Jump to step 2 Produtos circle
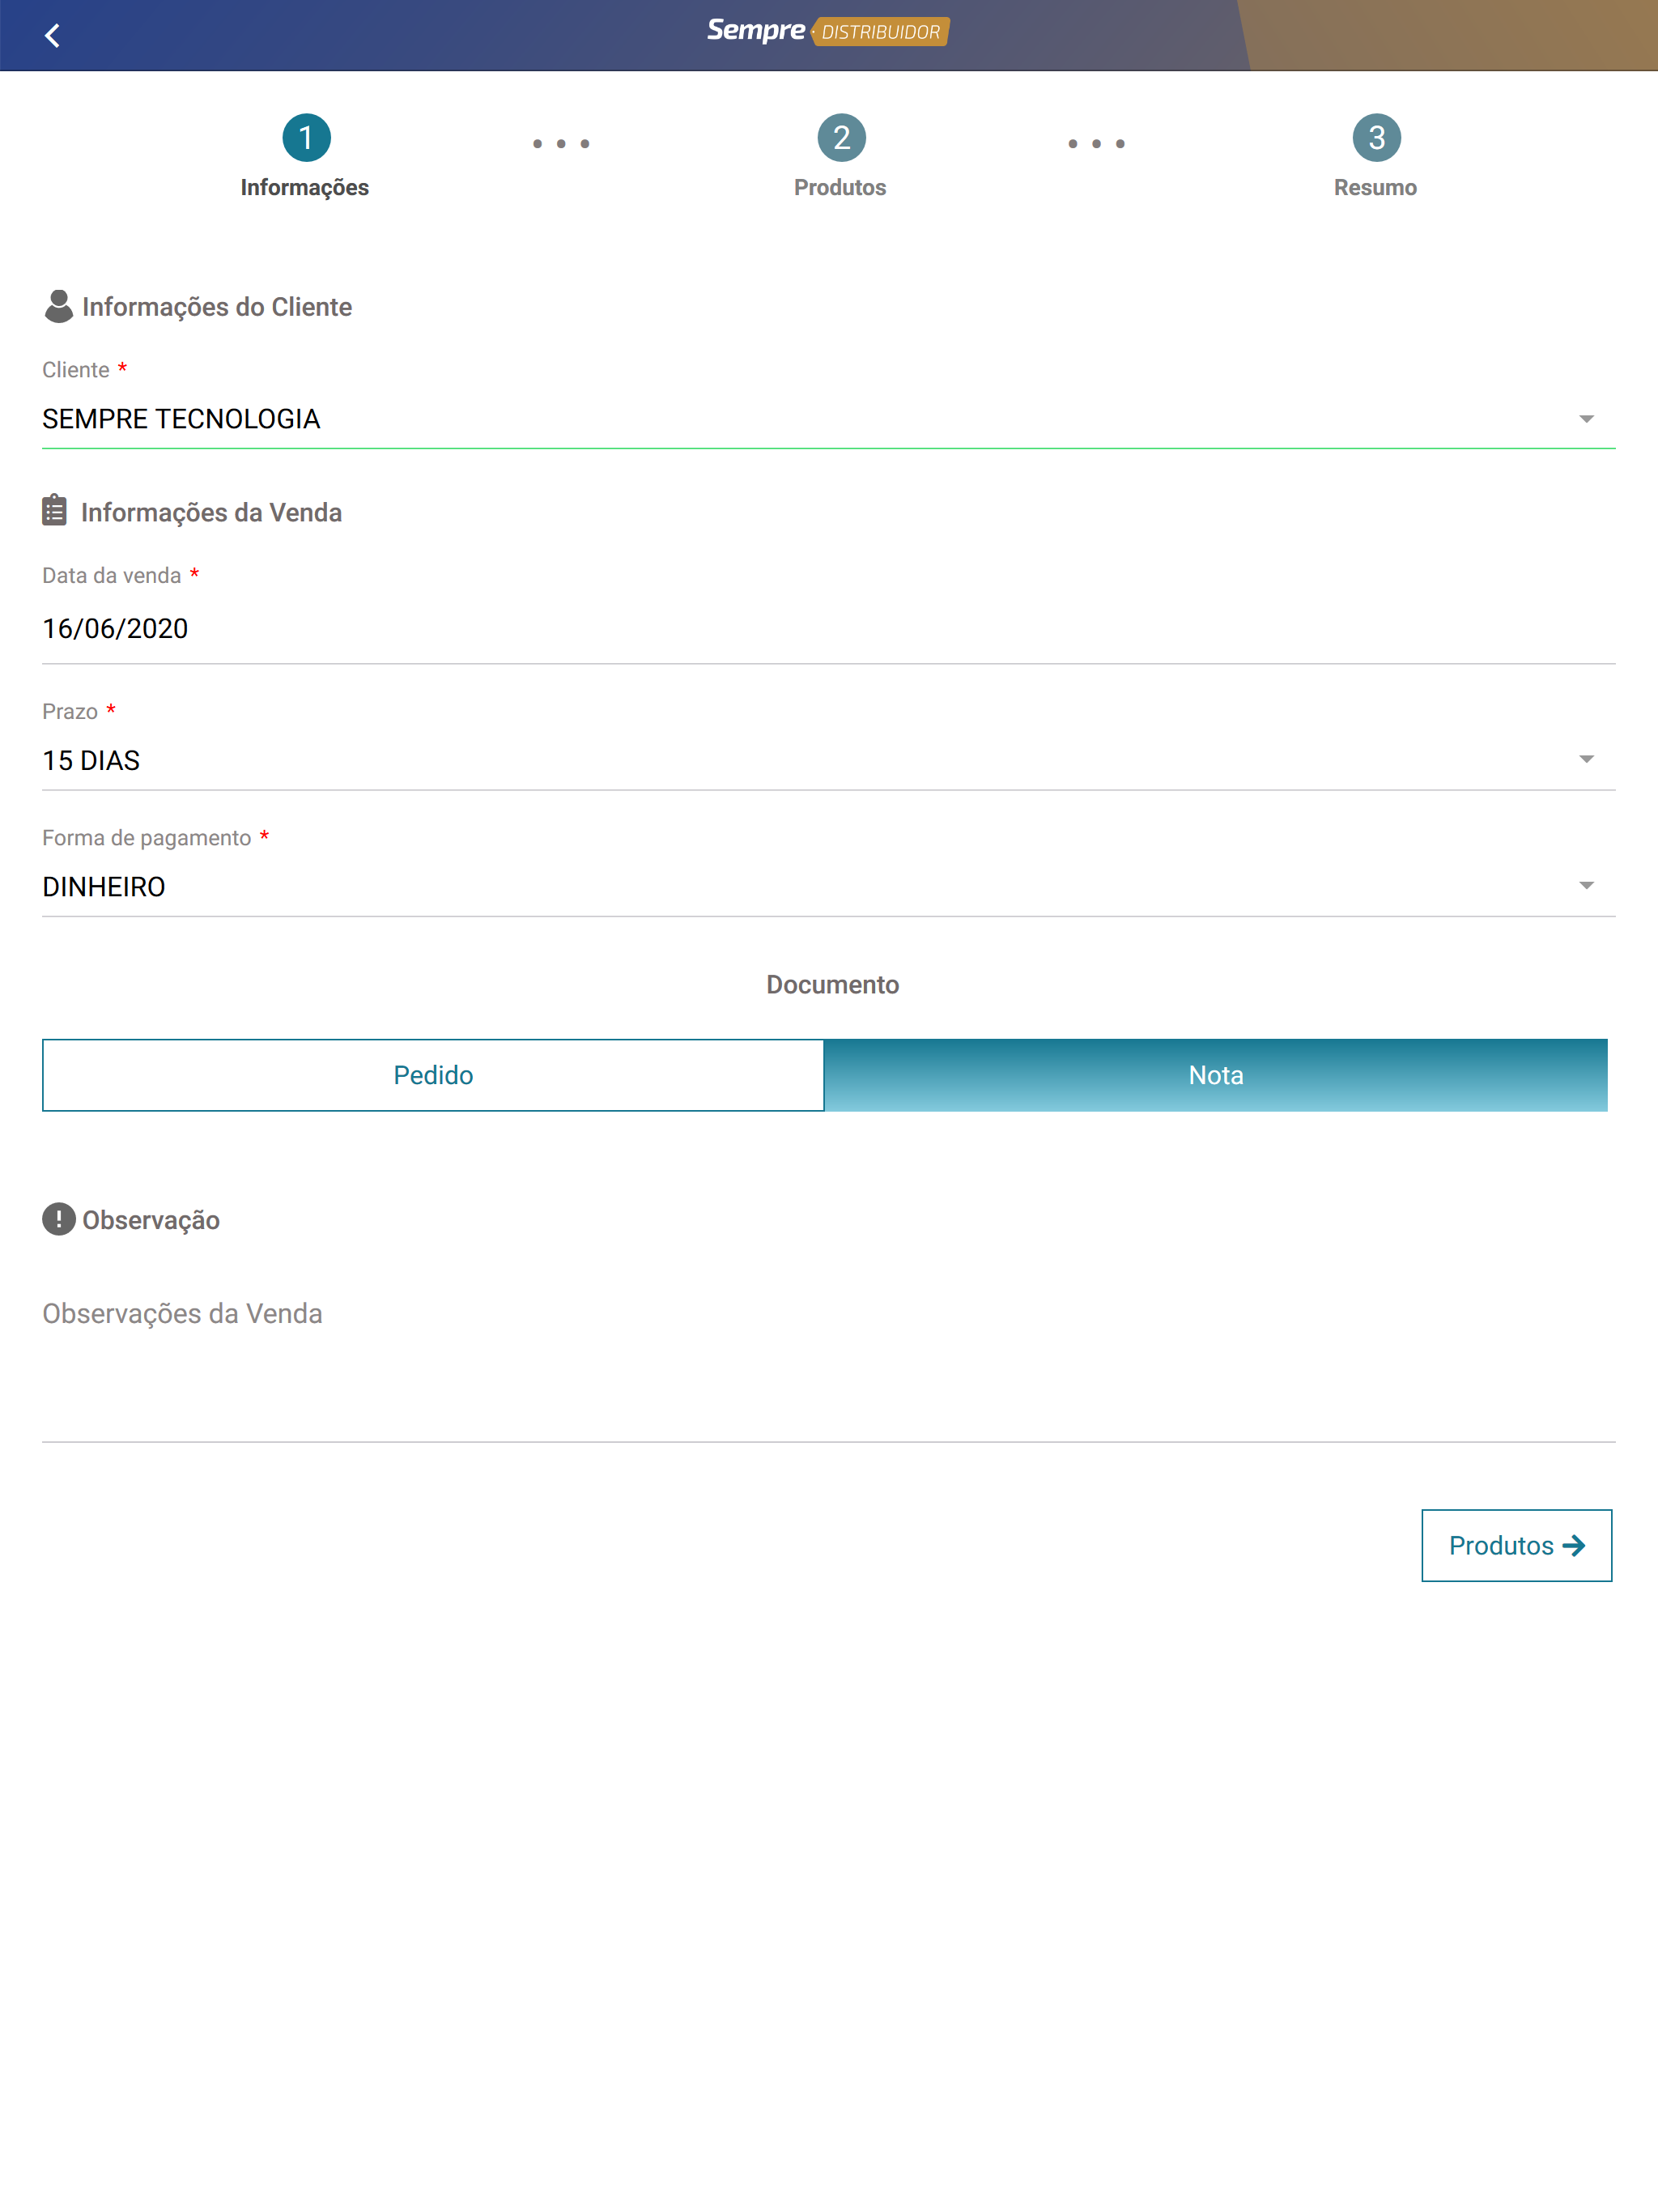Viewport: 1658px width, 2212px height. point(841,137)
